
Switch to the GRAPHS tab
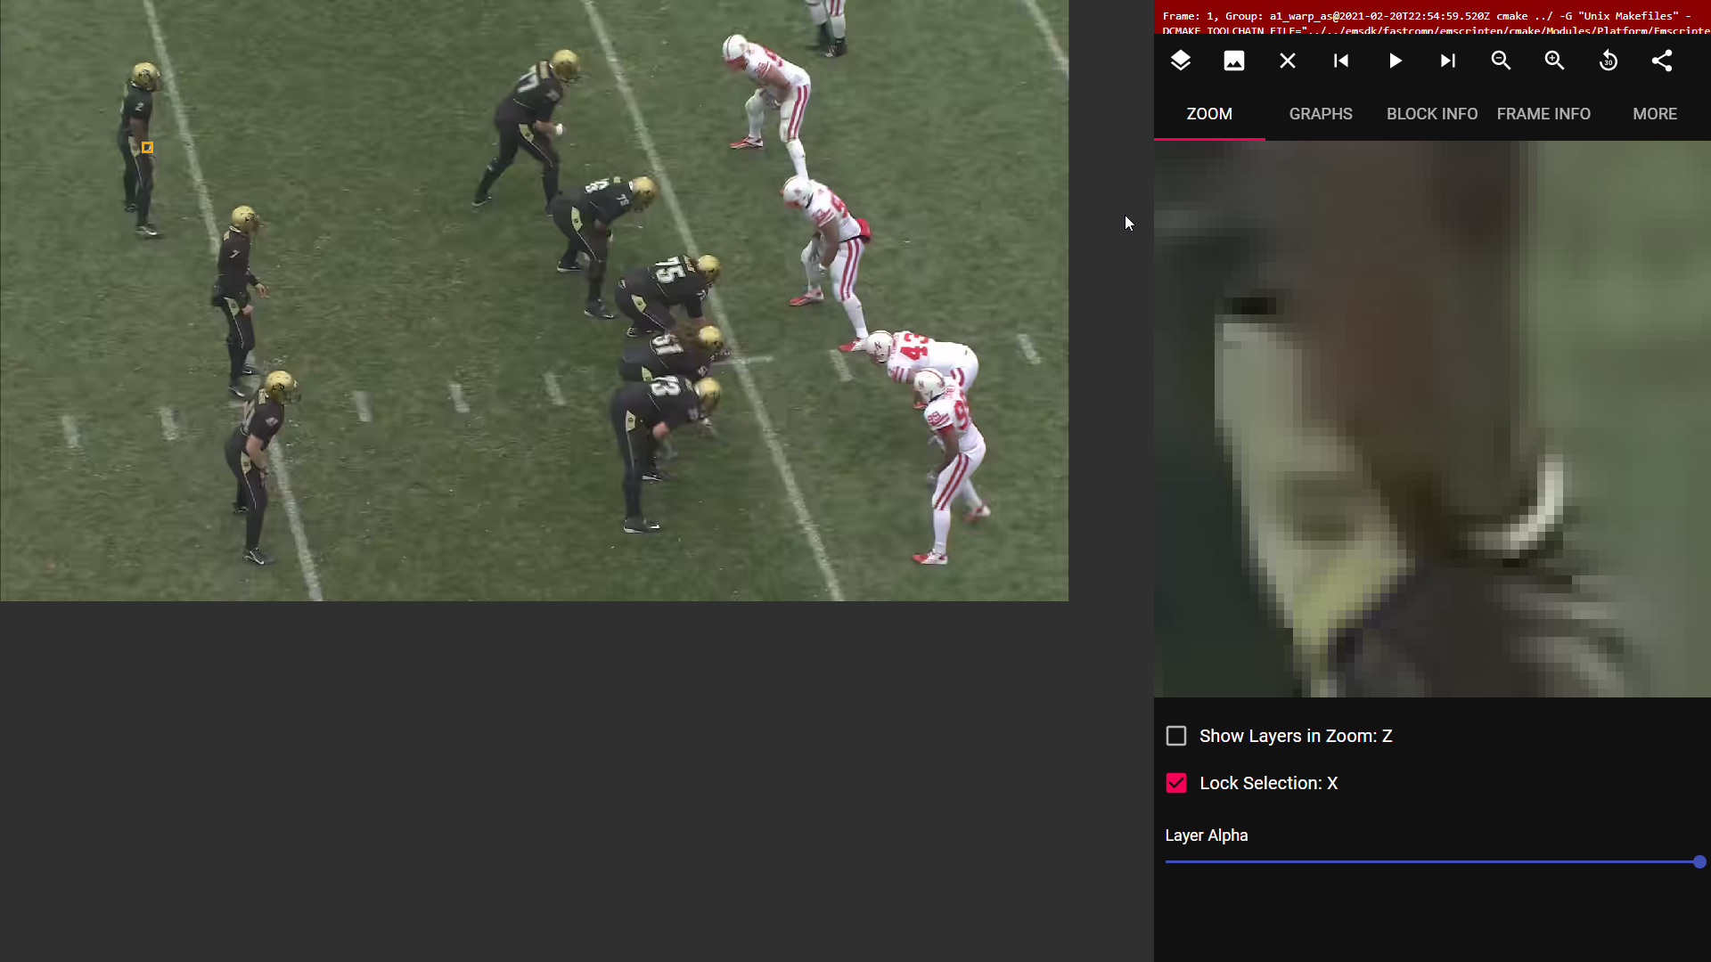[x=1320, y=114]
